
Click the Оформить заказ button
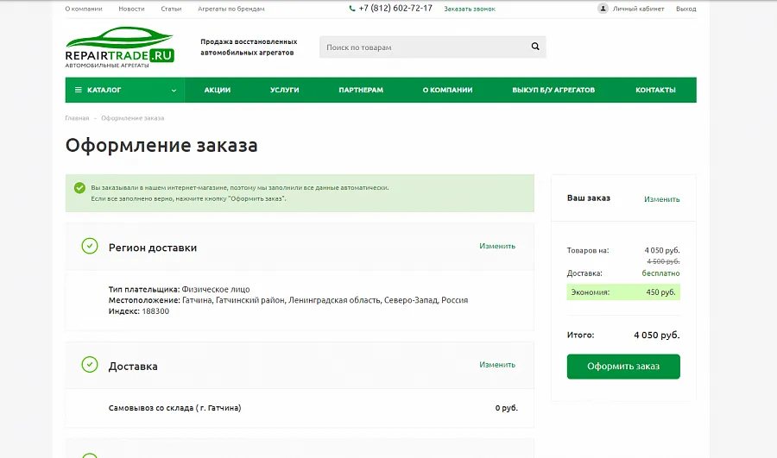click(623, 367)
